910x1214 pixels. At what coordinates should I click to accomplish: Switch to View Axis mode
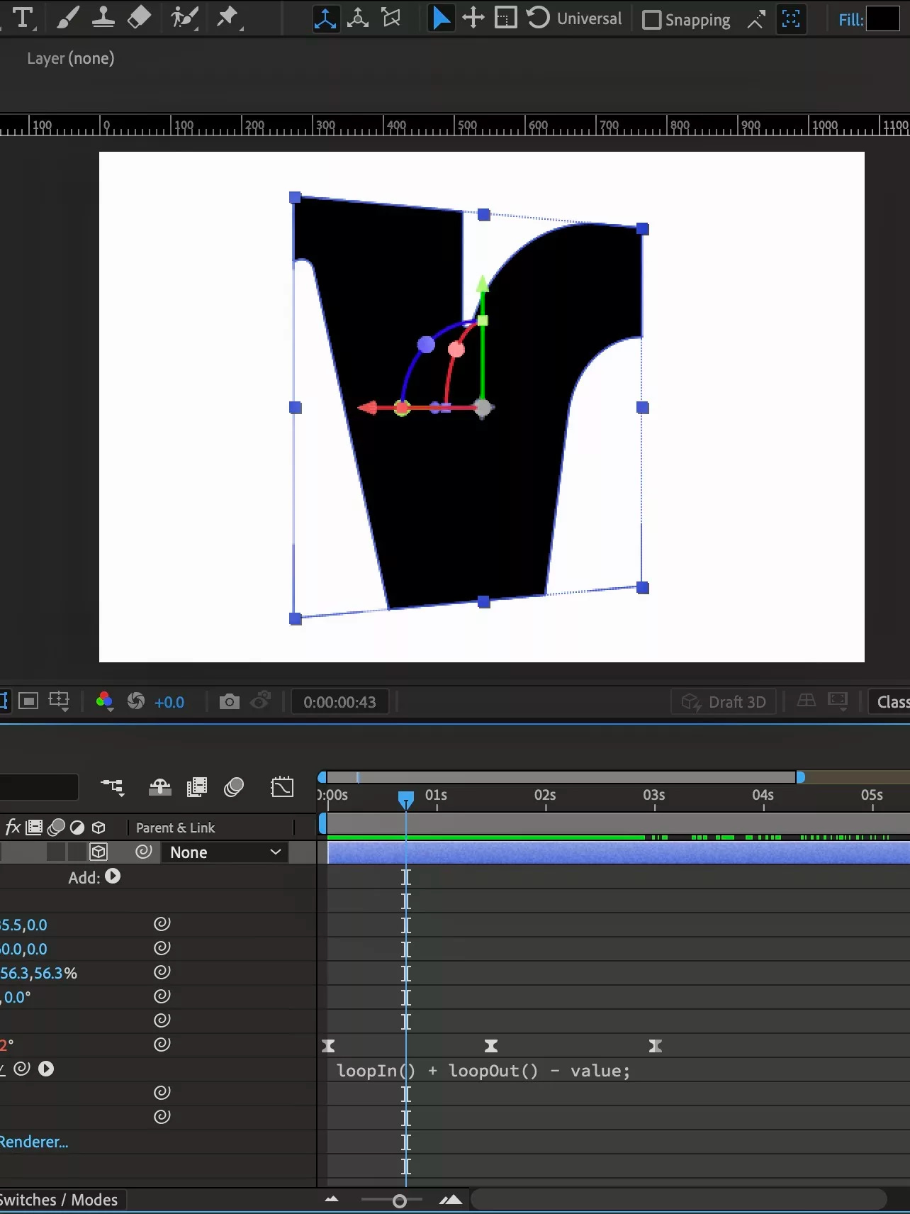pos(391,18)
